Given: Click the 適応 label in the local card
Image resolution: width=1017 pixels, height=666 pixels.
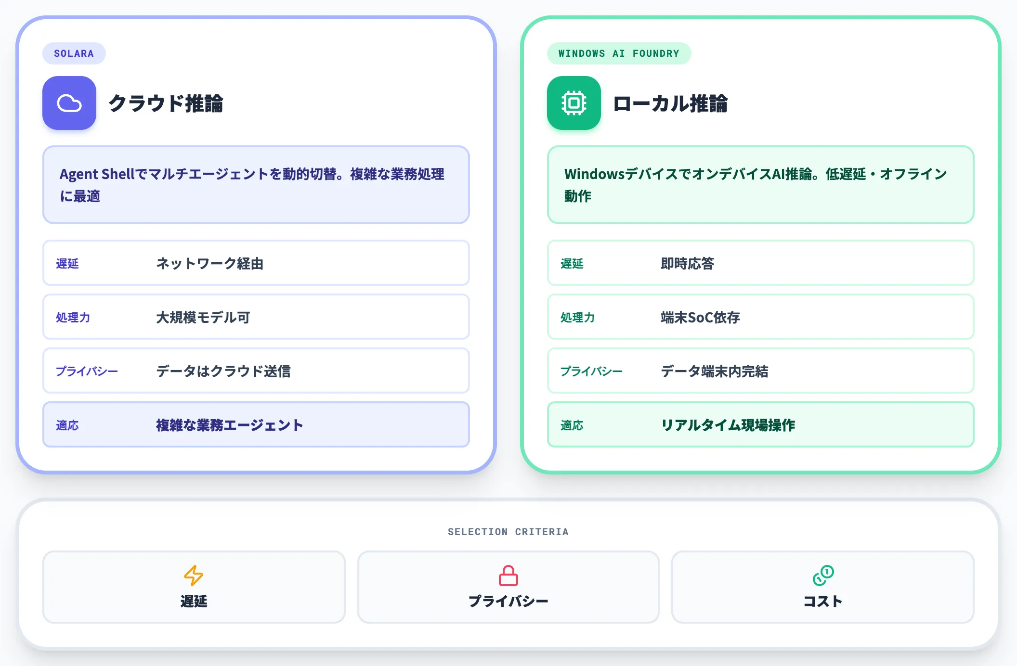Looking at the screenshot, I should [x=572, y=425].
